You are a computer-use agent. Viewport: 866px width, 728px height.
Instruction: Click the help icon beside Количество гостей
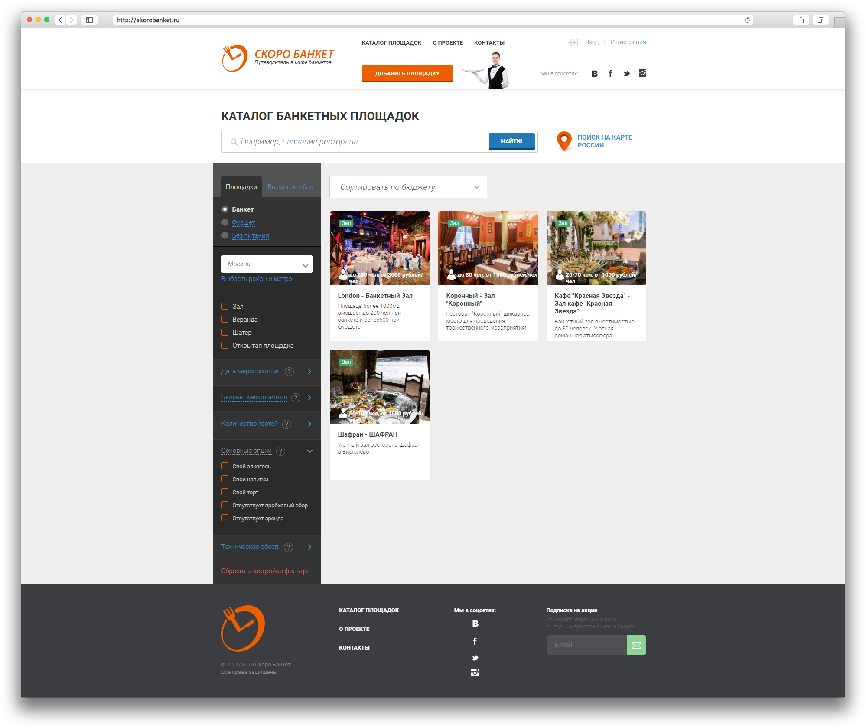[287, 424]
